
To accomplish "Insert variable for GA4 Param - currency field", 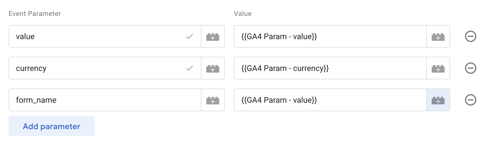I will (x=438, y=68).
